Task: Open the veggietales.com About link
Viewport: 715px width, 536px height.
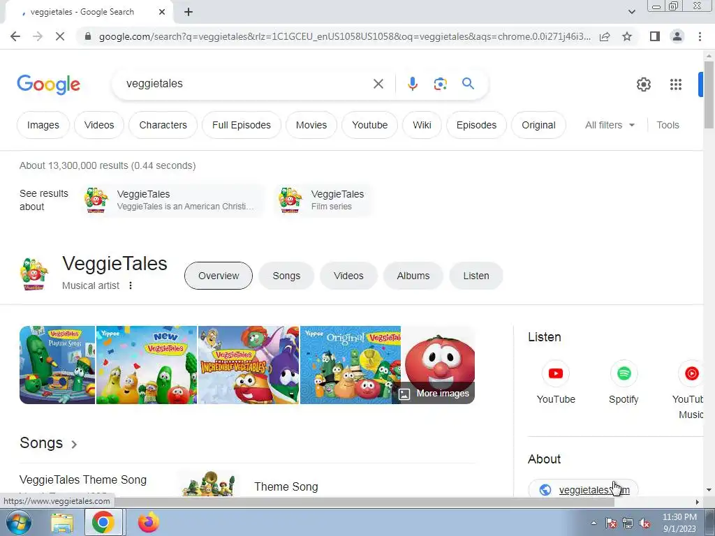Action: pos(583,489)
